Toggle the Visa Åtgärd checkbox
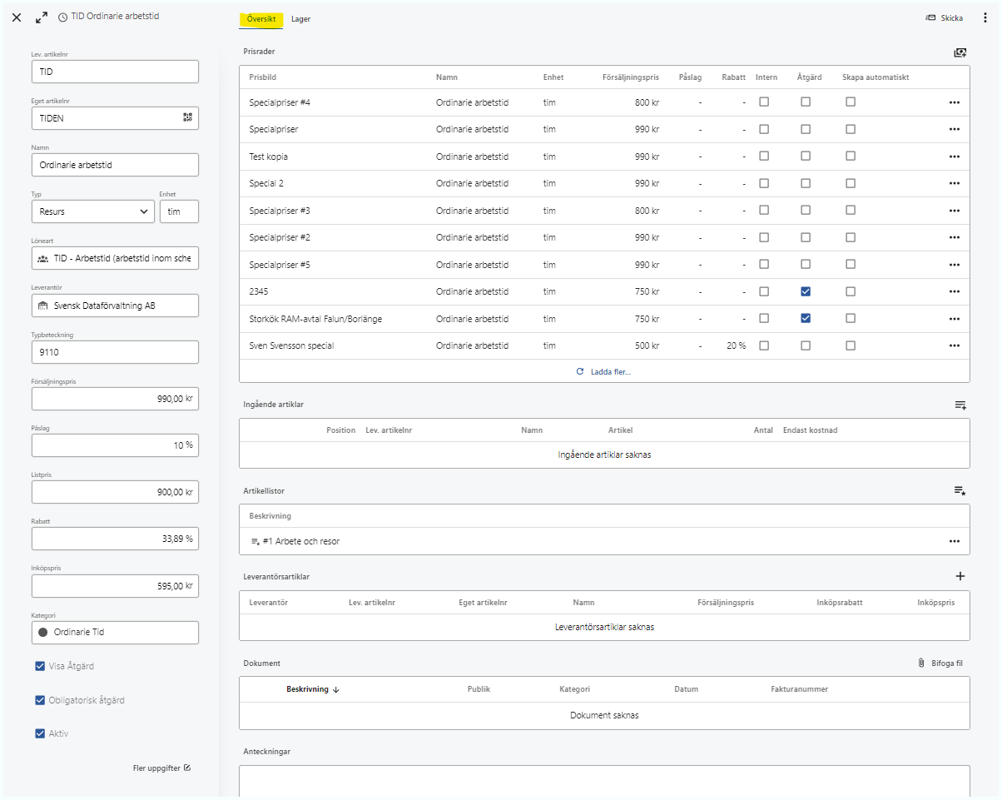 tap(40, 666)
